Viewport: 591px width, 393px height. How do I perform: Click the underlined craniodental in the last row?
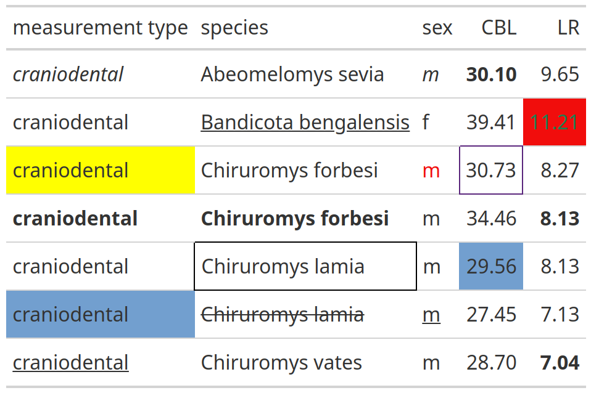[70, 363]
